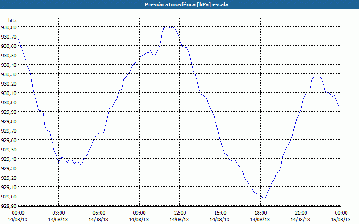359x224 pixels.
Task: Click the 14/08/13 date under the first 00:00
Action: click(x=18, y=220)
